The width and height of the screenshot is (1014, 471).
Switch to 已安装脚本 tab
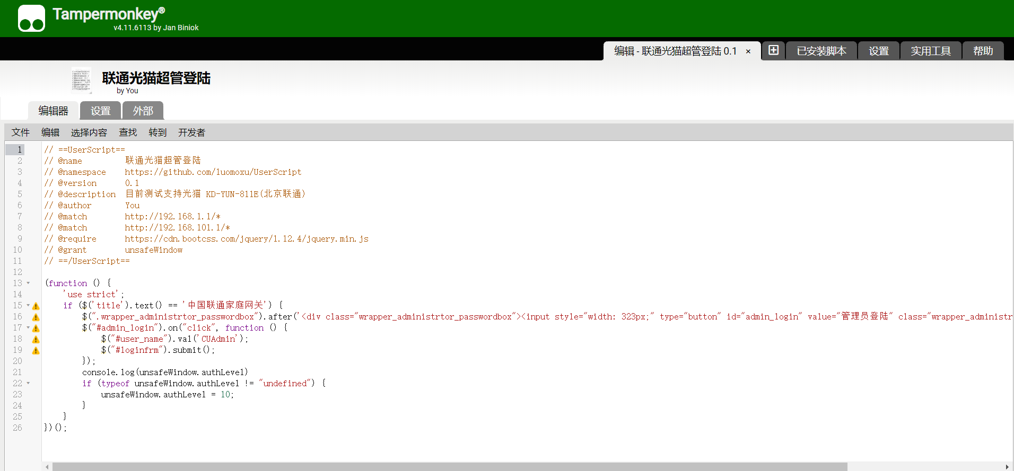click(821, 51)
